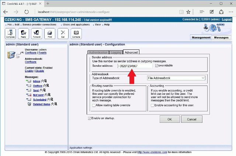Open the Events link

pos(42,53)
